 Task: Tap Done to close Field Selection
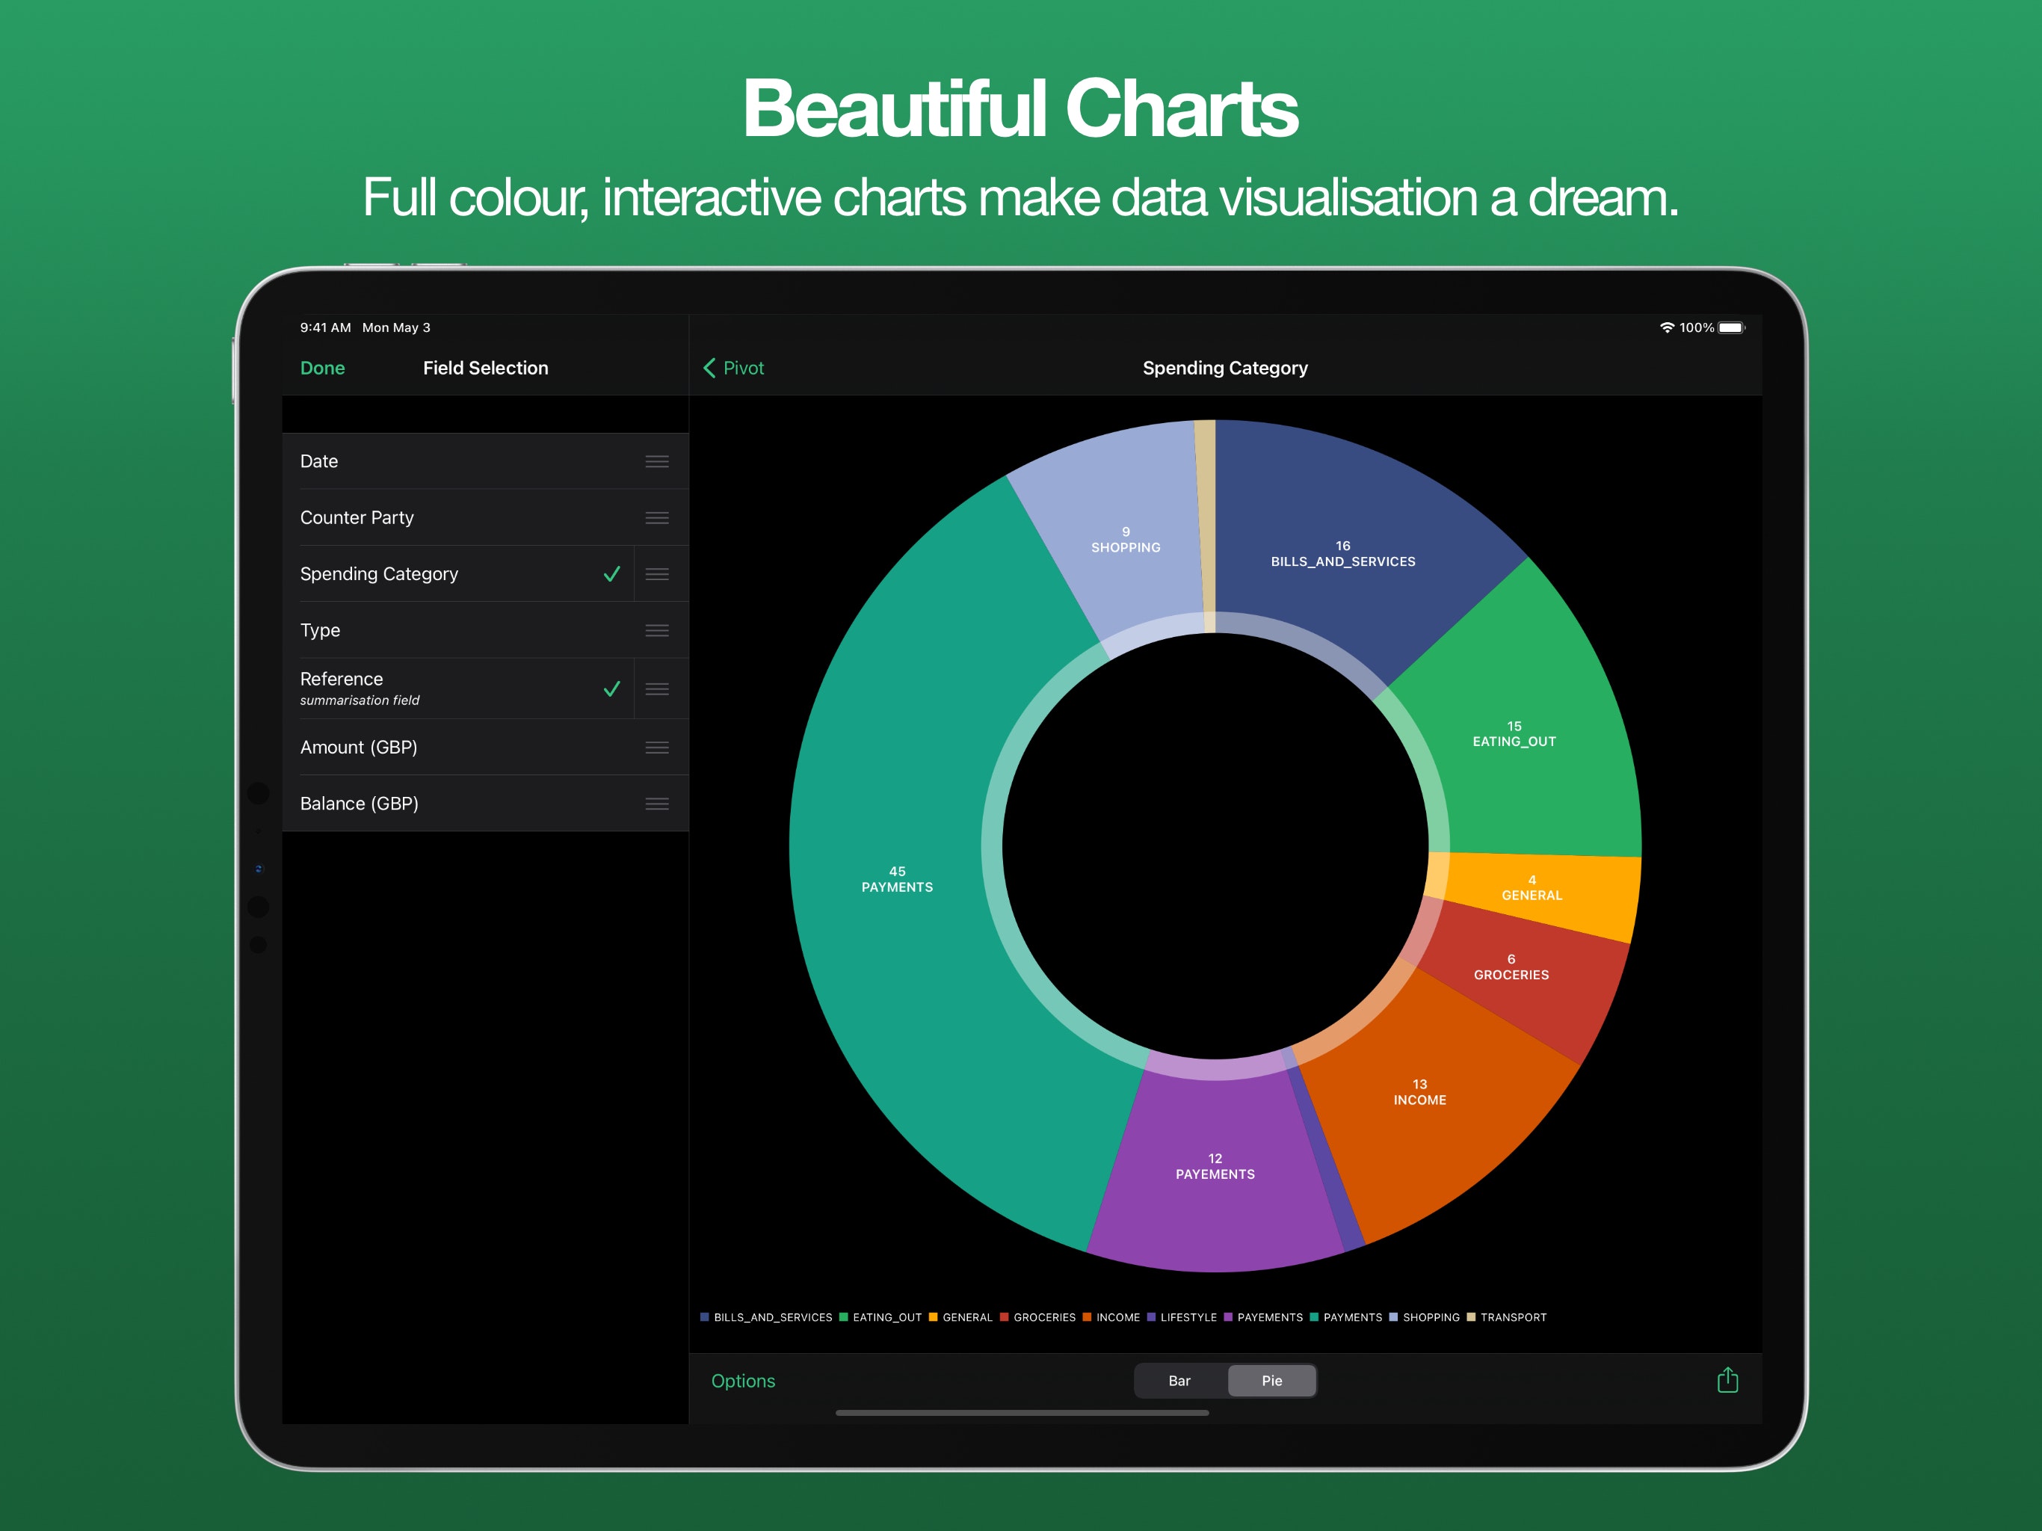321,368
